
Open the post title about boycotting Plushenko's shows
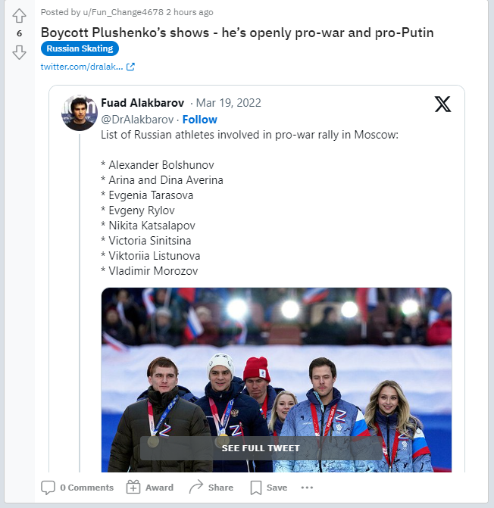(237, 33)
